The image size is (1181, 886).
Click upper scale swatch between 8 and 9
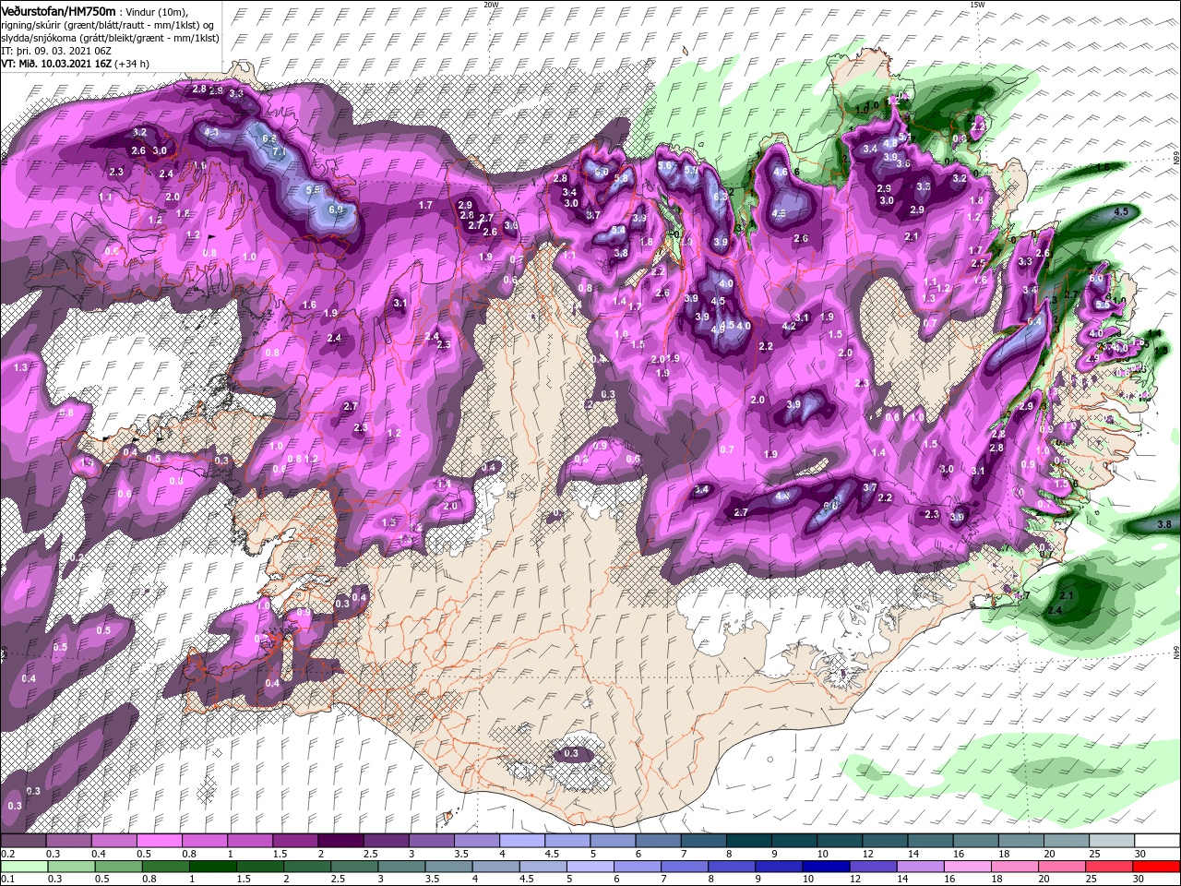point(749,841)
